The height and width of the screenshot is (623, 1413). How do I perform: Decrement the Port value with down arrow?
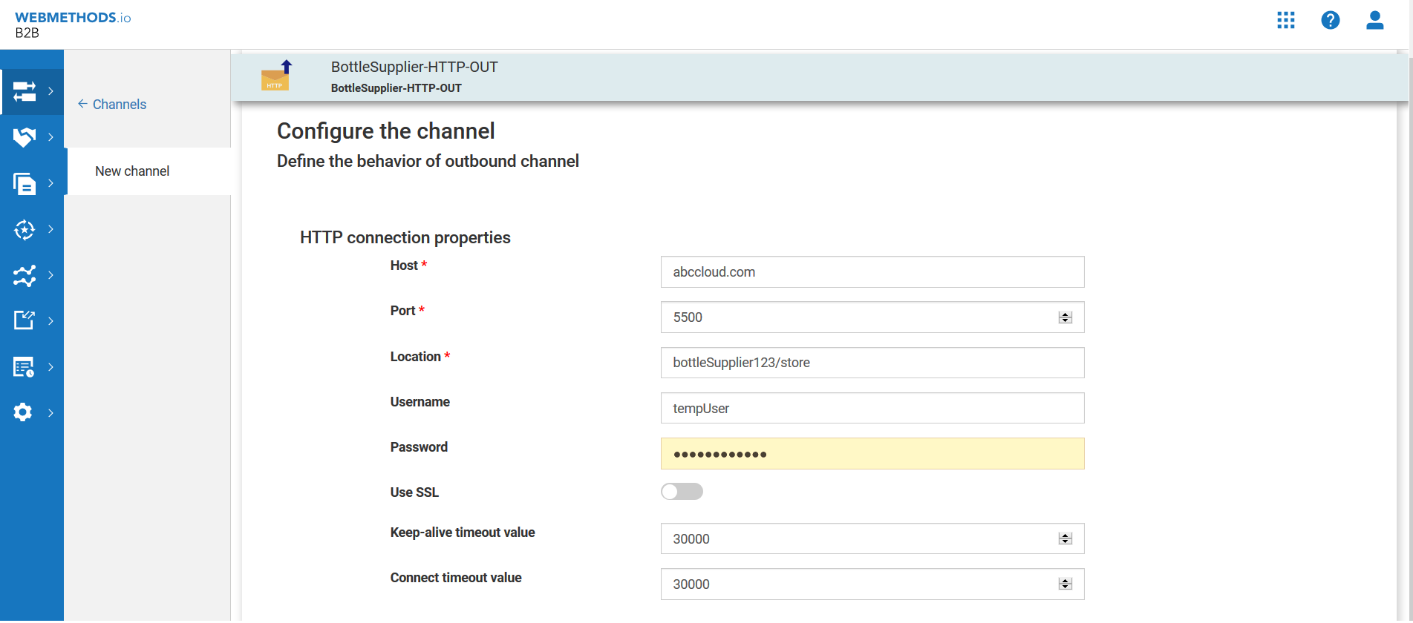point(1066,320)
